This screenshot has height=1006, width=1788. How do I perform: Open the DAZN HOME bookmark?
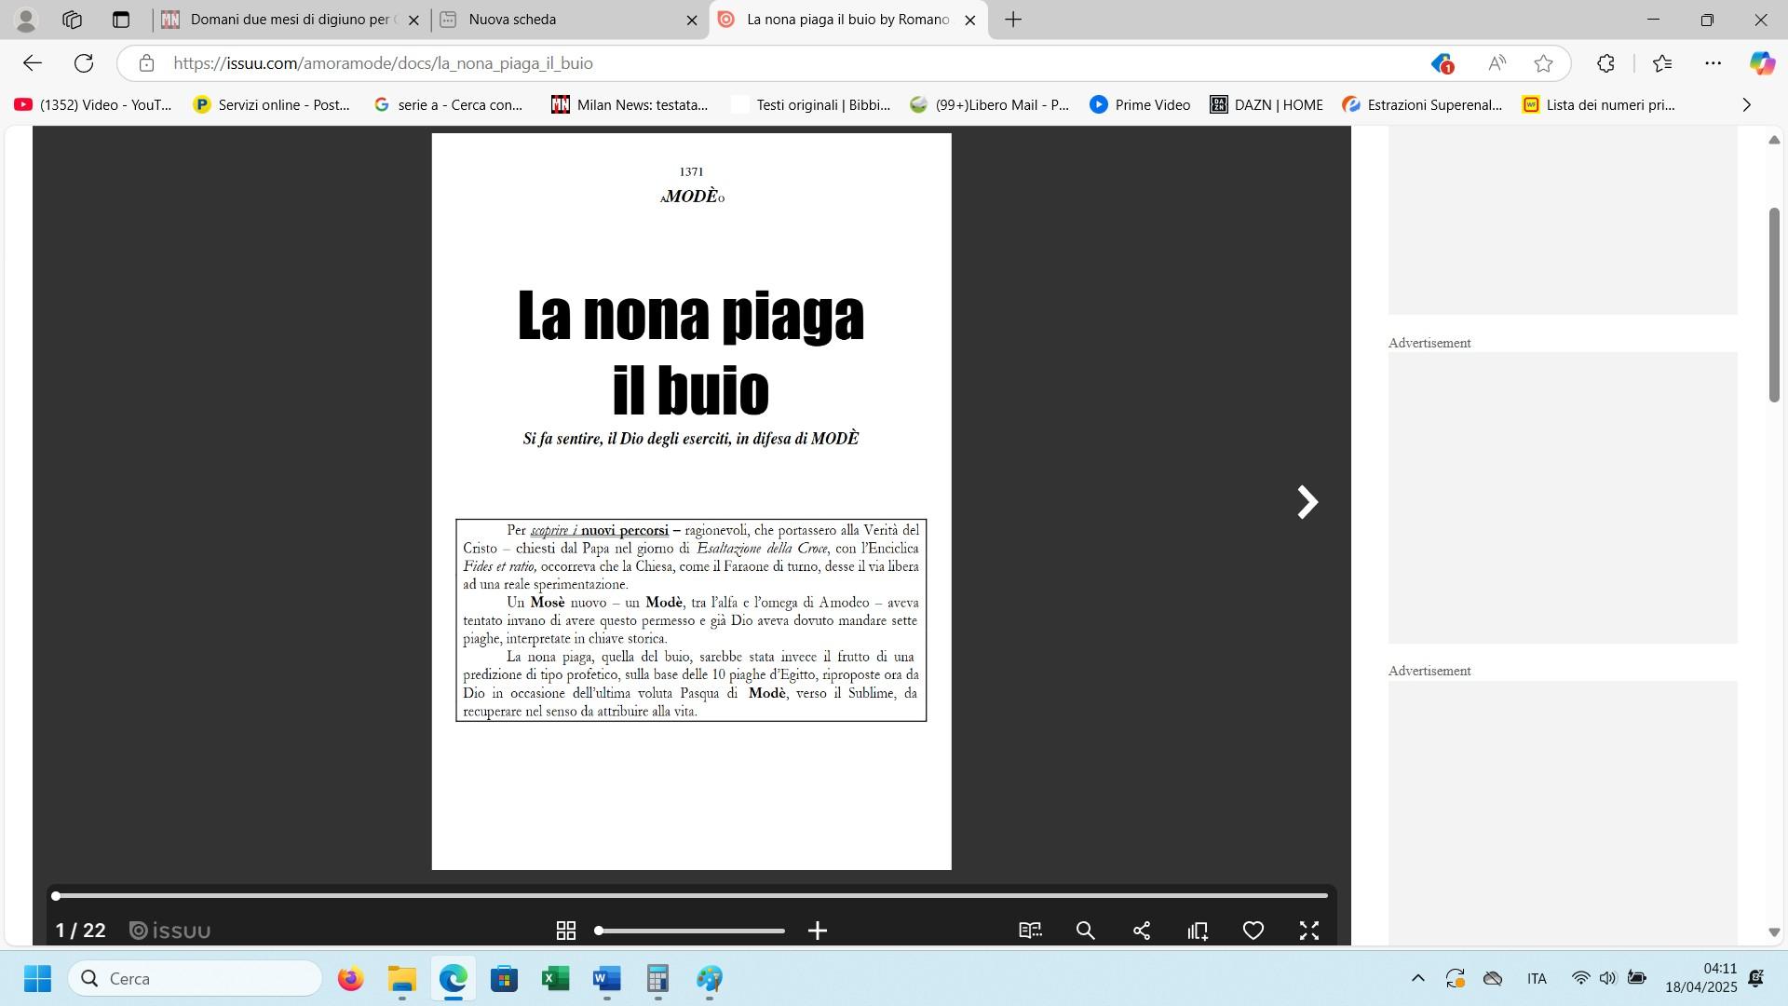click(x=1266, y=105)
